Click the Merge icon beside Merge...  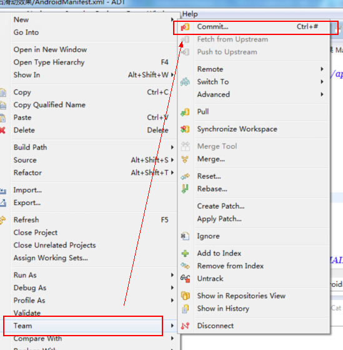185,159
